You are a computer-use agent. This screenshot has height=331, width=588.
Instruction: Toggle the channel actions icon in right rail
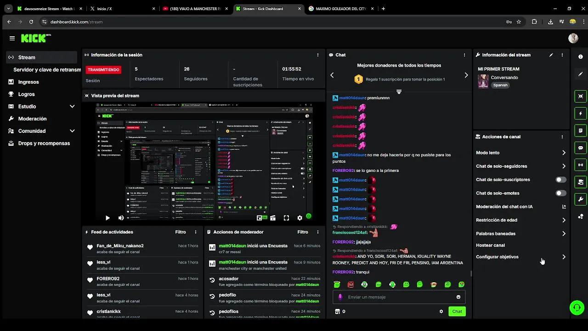point(581,182)
